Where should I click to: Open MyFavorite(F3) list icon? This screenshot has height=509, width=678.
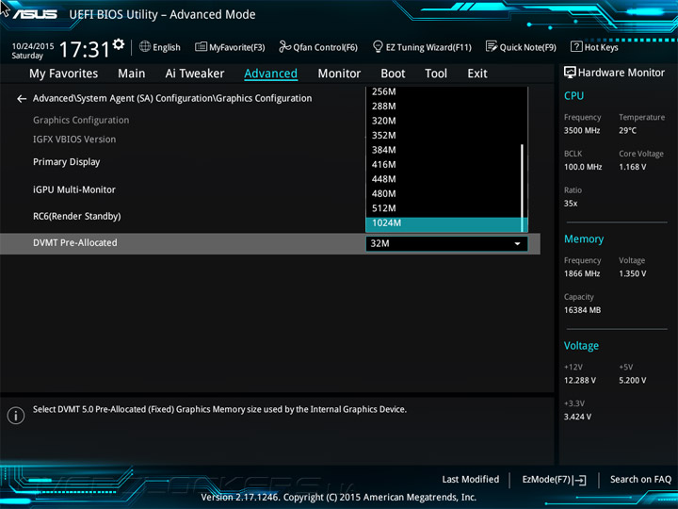[x=201, y=46]
